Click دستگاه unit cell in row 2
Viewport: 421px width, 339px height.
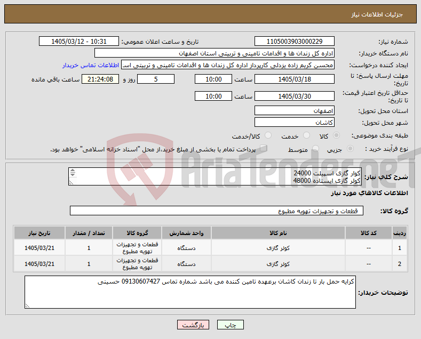point(186,264)
